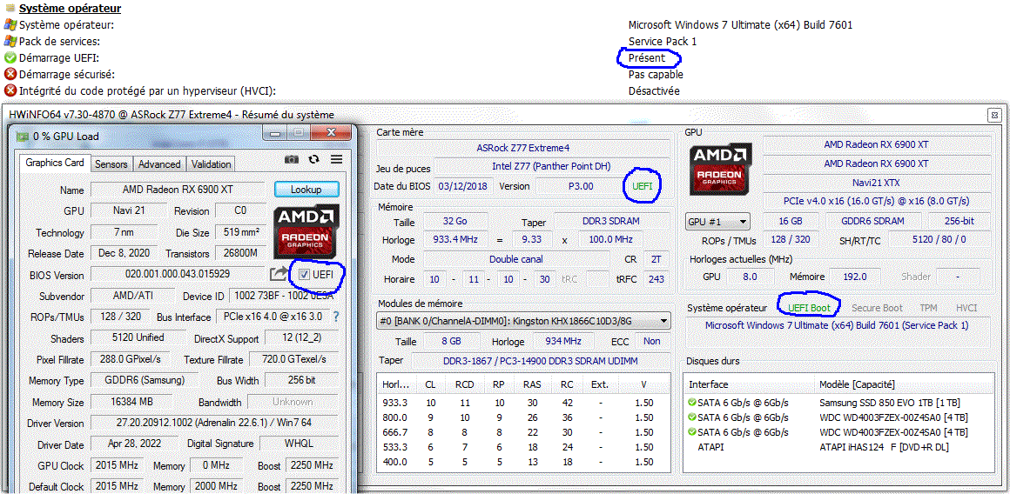
Task: Click the BIOS date 03/12/2018 value
Action: [463, 186]
